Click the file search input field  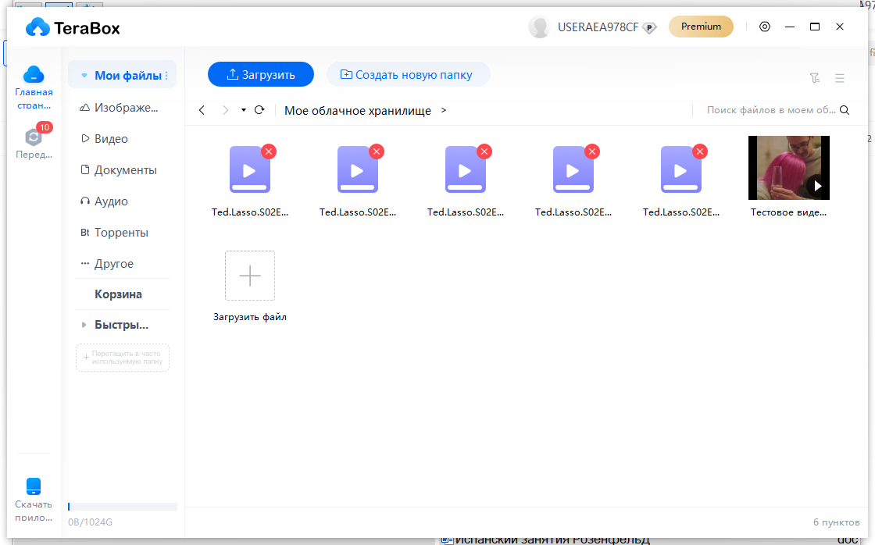(x=770, y=111)
